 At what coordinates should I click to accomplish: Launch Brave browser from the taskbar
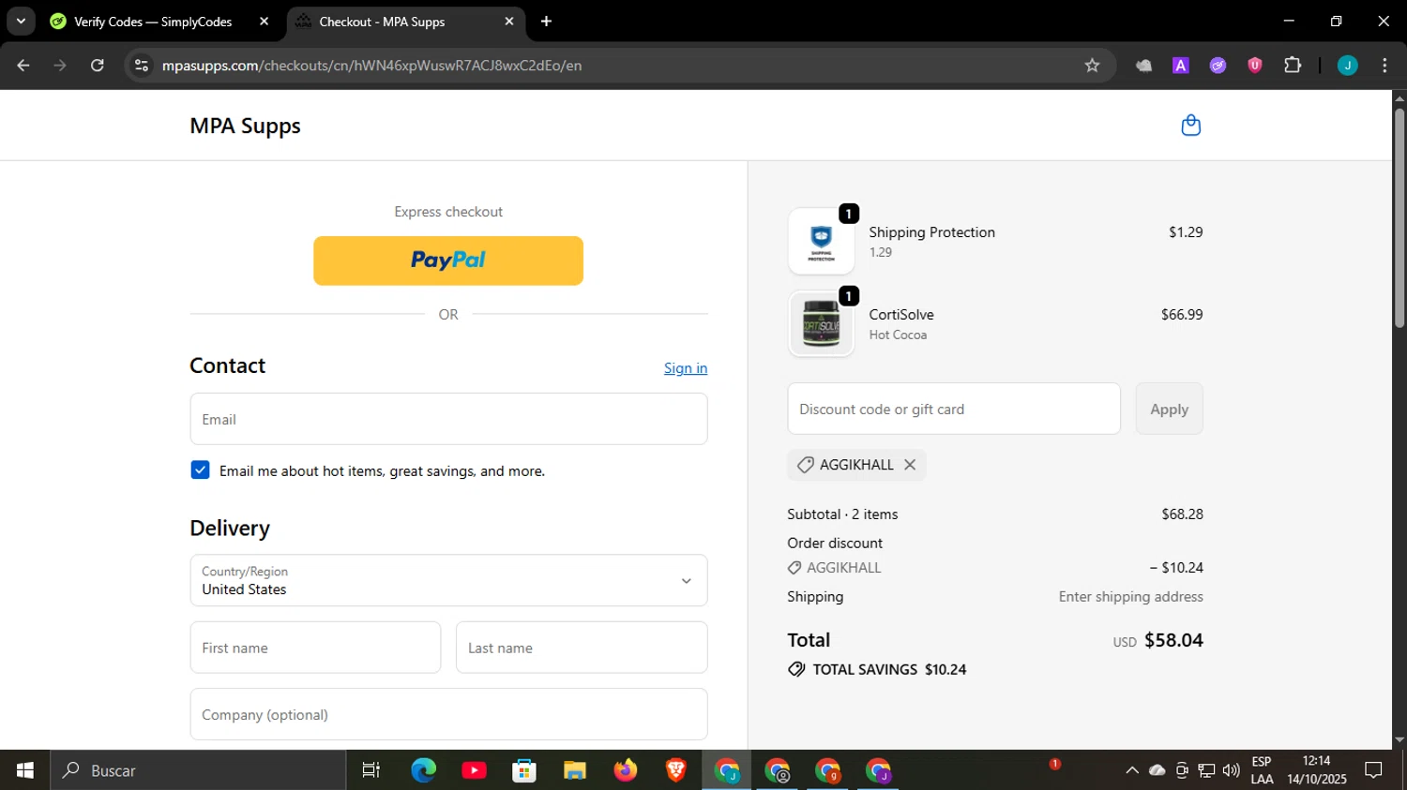point(675,770)
